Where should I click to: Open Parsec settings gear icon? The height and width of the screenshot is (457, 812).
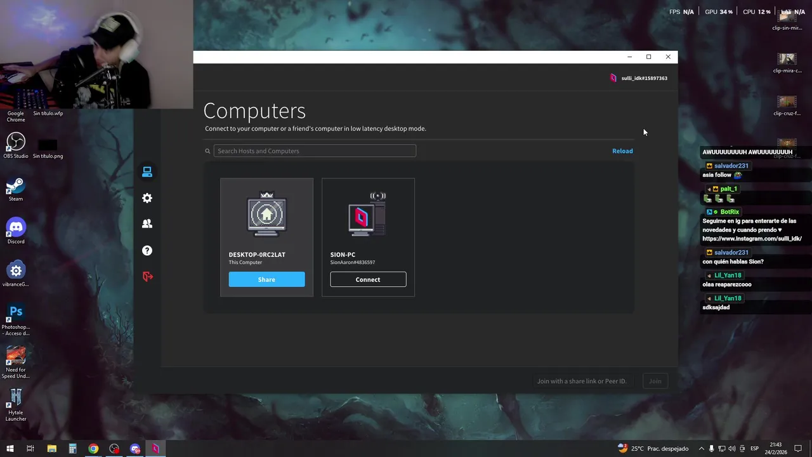click(147, 198)
